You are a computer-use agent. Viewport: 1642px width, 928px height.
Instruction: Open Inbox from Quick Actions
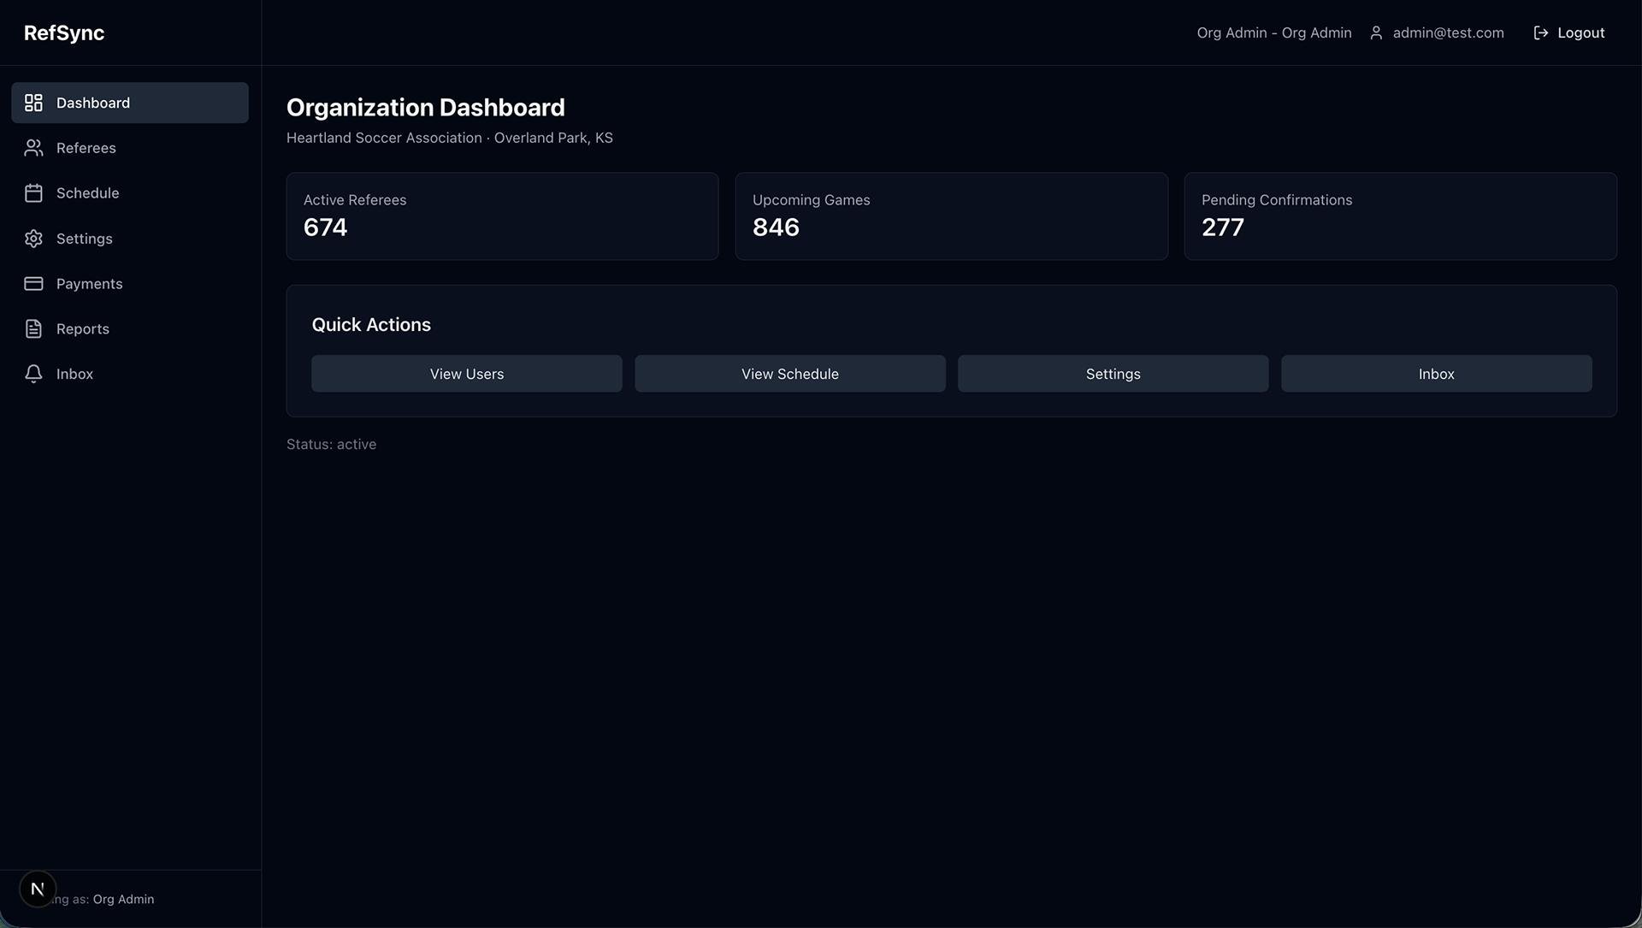(x=1436, y=374)
